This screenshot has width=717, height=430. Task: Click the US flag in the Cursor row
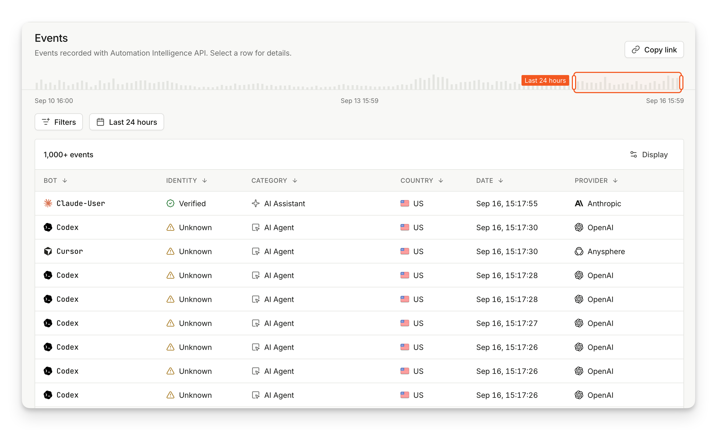point(405,251)
